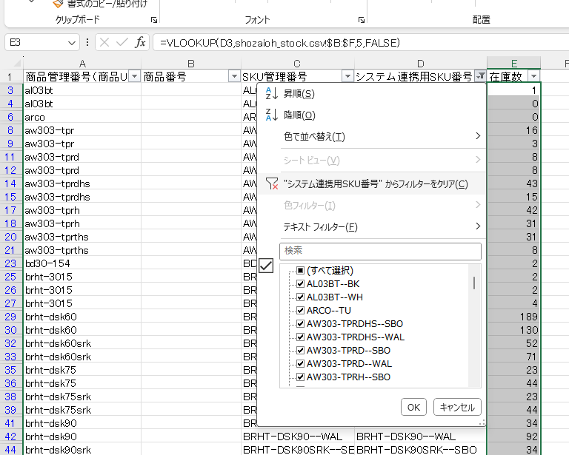Select column A header
The width and height of the screenshot is (569, 455).
[82, 64]
